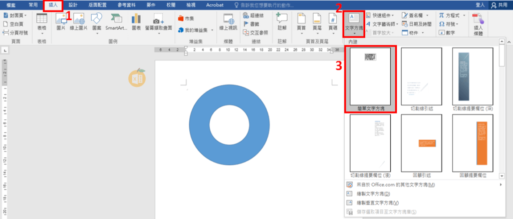Click the 圖片 (Pictures) icon
This screenshot has height=219, width=513.
pyautogui.click(x=61, y=21)
